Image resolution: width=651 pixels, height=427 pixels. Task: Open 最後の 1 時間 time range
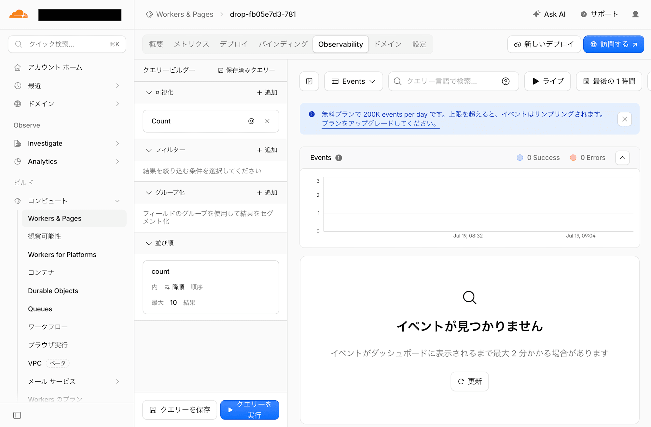(x=609, y=81)
